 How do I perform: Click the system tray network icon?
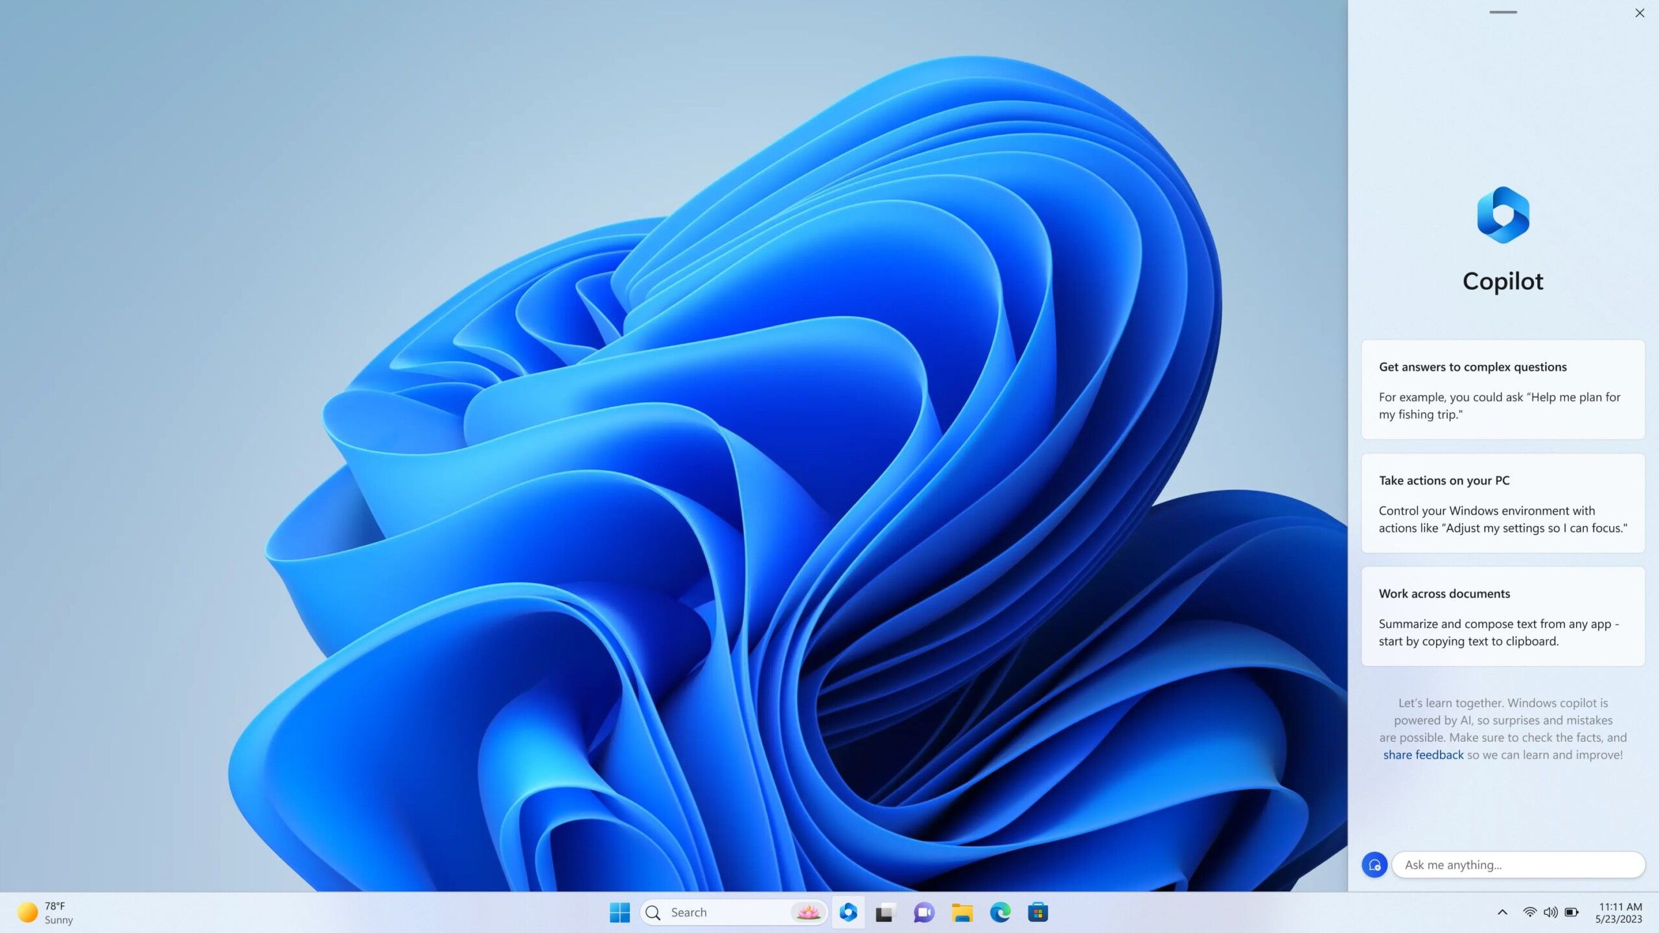point(1528,912)
